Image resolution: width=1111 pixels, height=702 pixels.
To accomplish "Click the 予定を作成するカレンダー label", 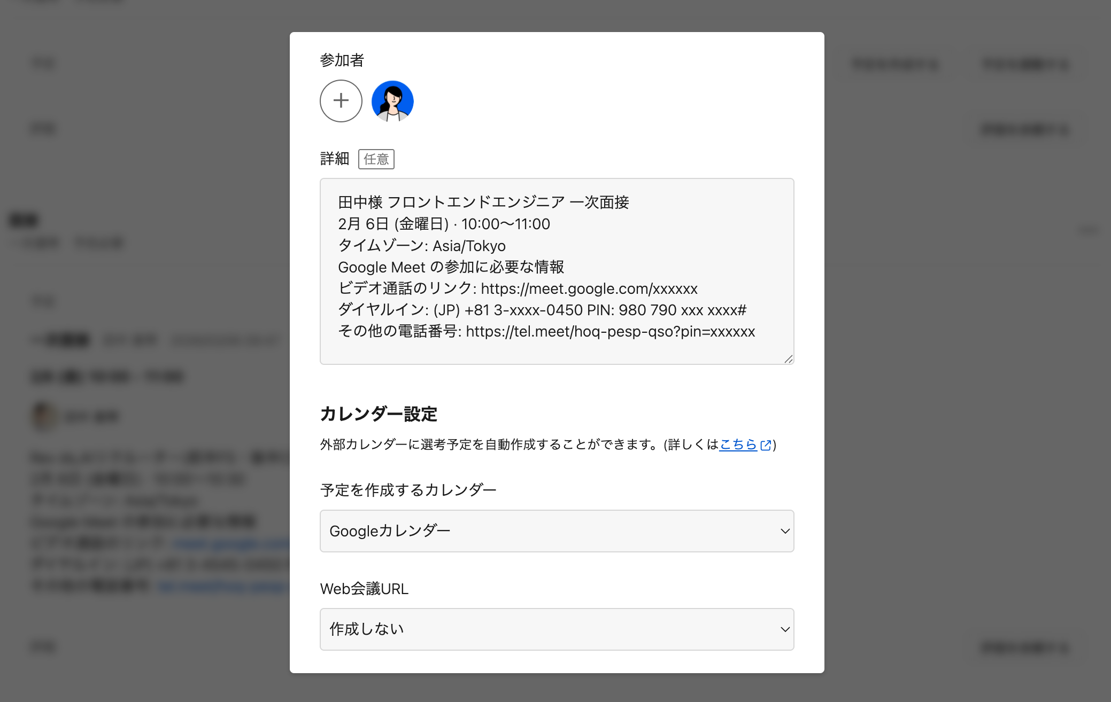I will [408, 490].
